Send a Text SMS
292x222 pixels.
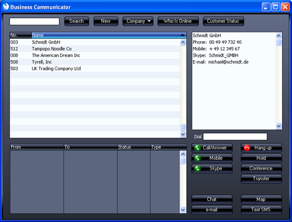[x=261, y=210]
